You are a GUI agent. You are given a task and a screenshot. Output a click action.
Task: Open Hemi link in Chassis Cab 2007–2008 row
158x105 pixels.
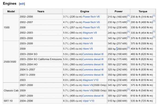click(86, 85)
